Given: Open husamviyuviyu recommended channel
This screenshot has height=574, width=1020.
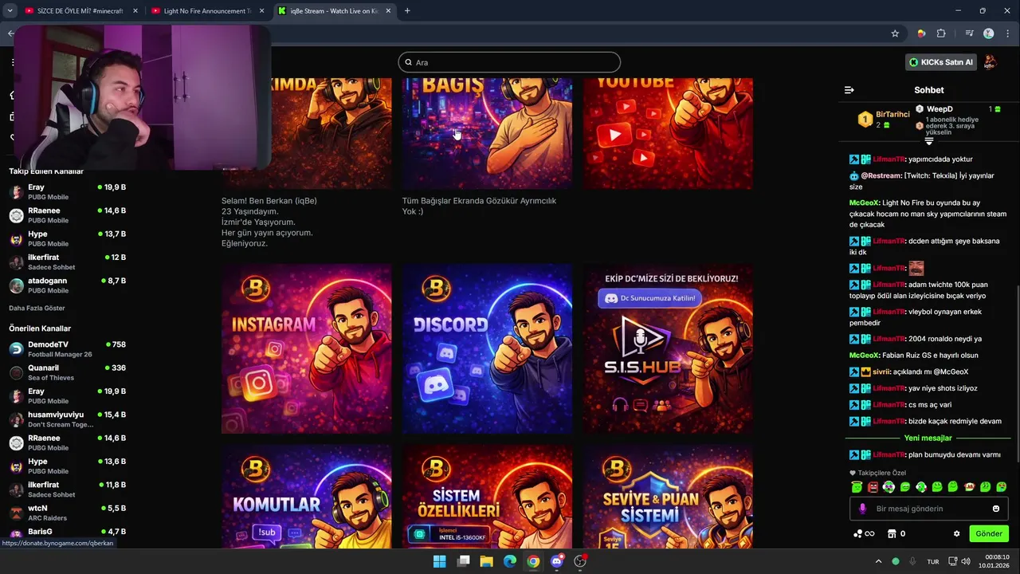Looking at the screenshot, I should pos(68,419).
